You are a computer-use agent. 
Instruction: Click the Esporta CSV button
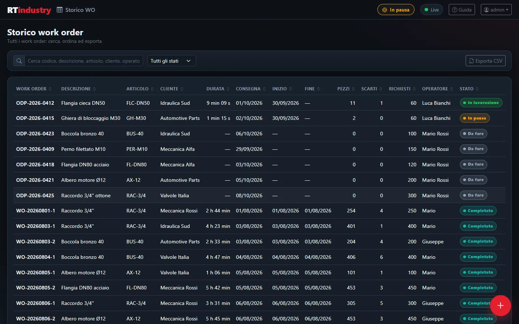click(485, 61)
